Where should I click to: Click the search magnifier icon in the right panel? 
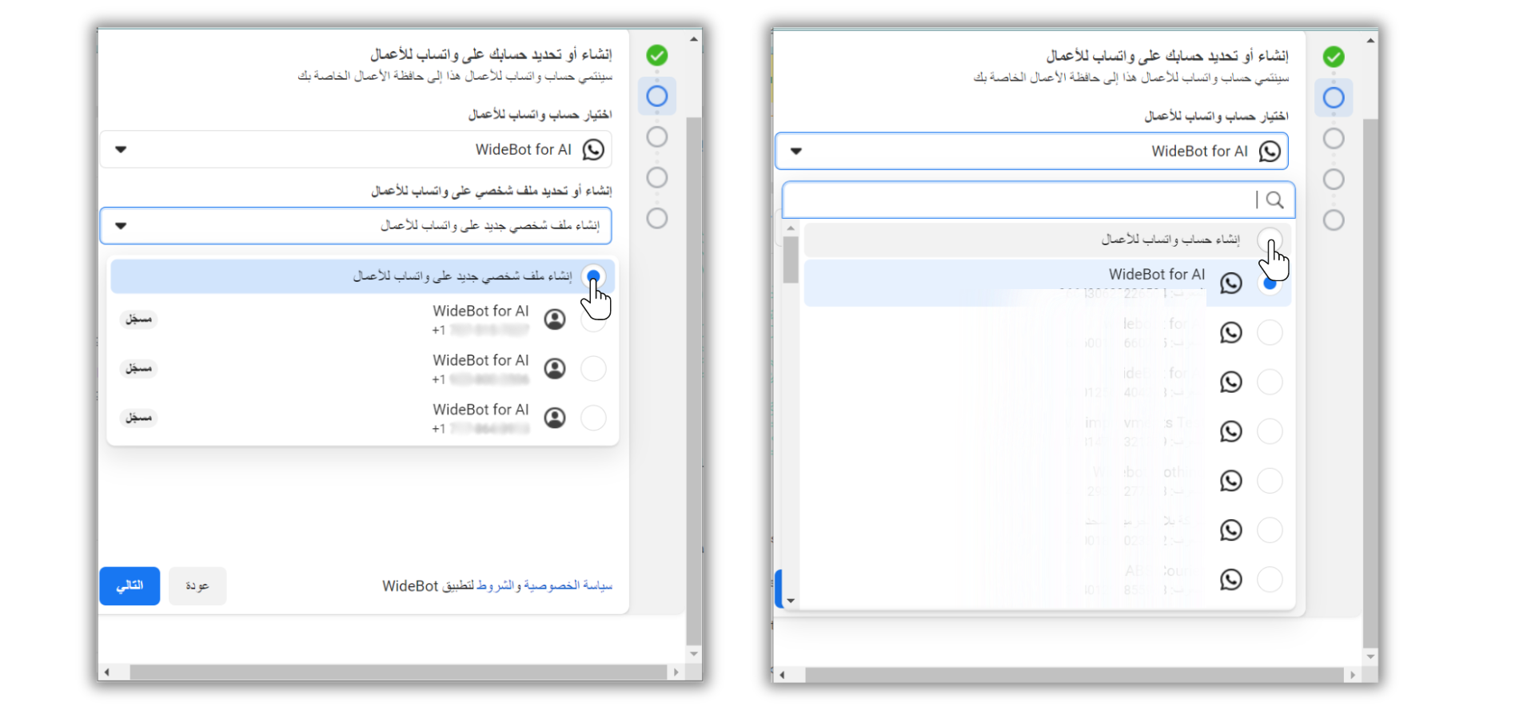(1275, 200)
